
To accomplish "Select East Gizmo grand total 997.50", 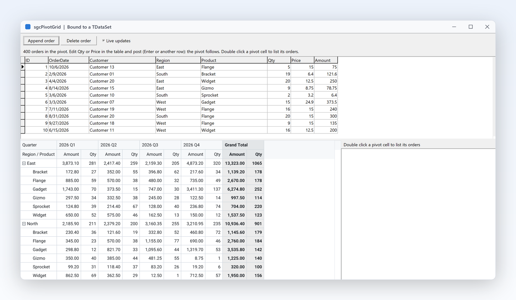I will pos(235,198).
